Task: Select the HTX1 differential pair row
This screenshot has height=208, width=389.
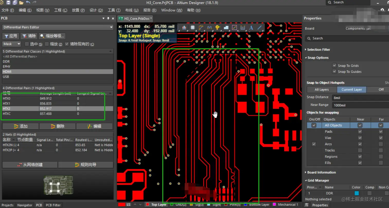Action: (x=57, y=103)
